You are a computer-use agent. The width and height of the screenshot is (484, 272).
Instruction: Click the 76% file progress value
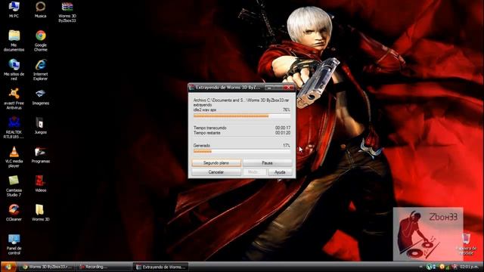(x=287, y=110)
